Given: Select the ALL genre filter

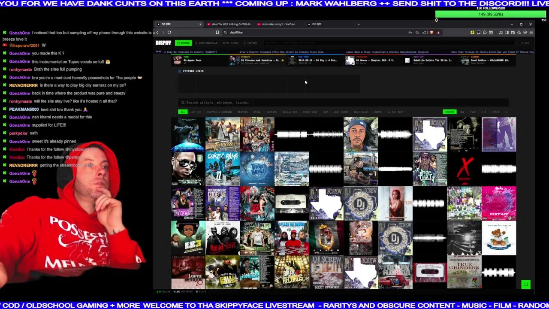Looking at the screenshot, I should click(x=183, y=112).
